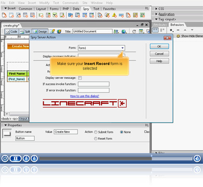Click the playback progress bar

[x=116, y=158]
